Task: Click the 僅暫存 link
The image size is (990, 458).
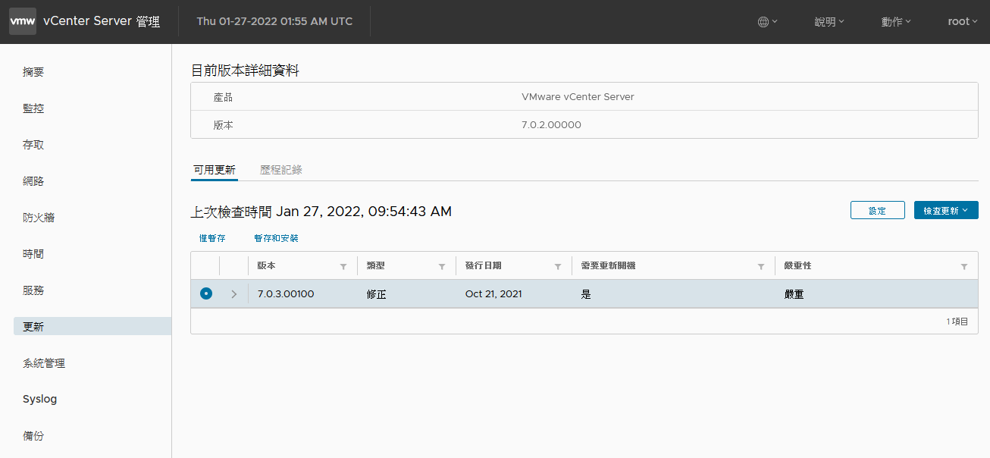Action: point(212,238)
